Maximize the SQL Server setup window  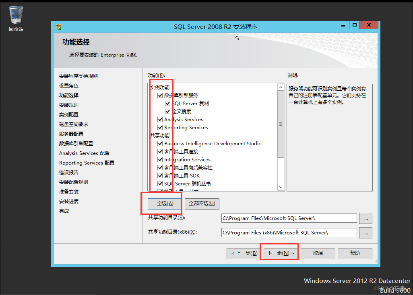point(355,25)
